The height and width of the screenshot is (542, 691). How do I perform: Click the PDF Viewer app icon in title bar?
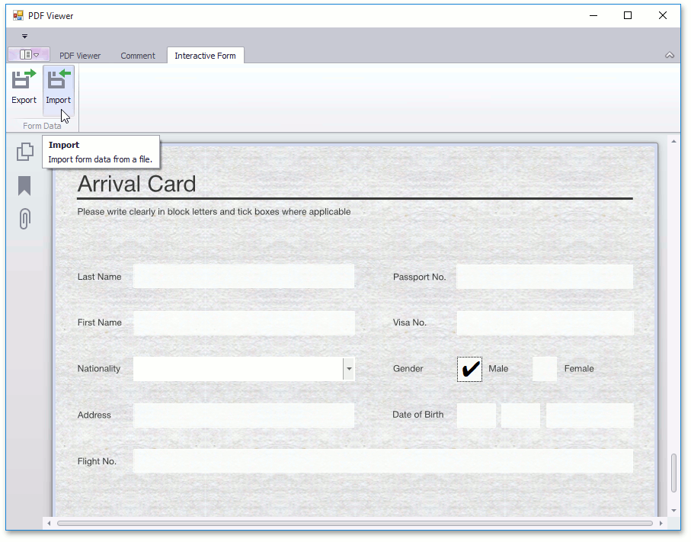(x=18, y=15)
